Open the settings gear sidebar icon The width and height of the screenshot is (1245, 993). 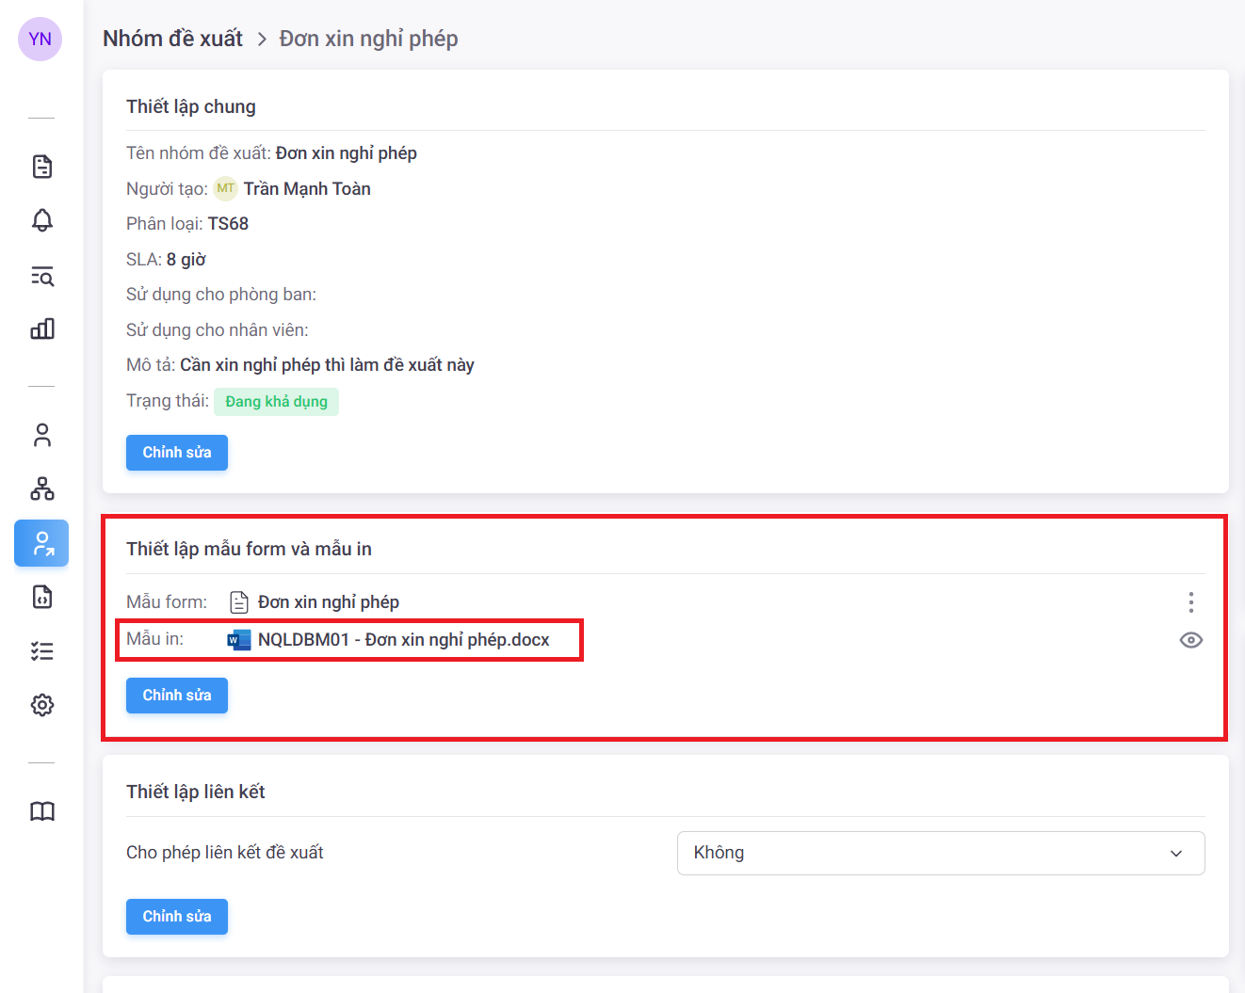tap(41, 705)
